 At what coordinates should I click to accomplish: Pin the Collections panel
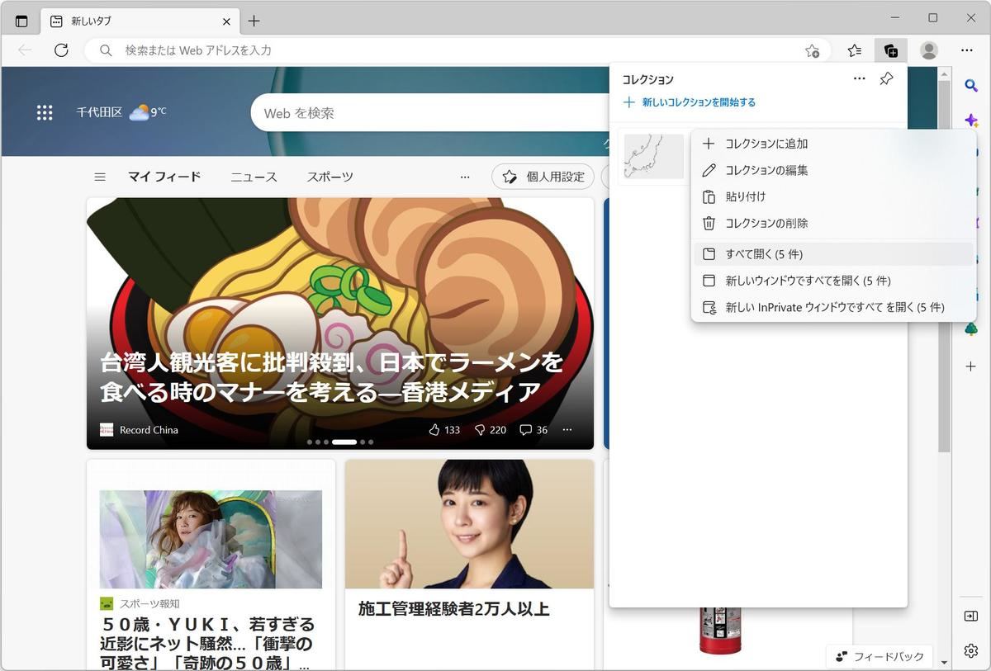coord(886,79)
